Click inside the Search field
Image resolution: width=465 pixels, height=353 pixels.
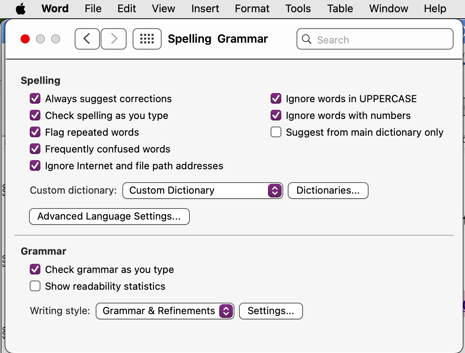click(x=375, y=39)
